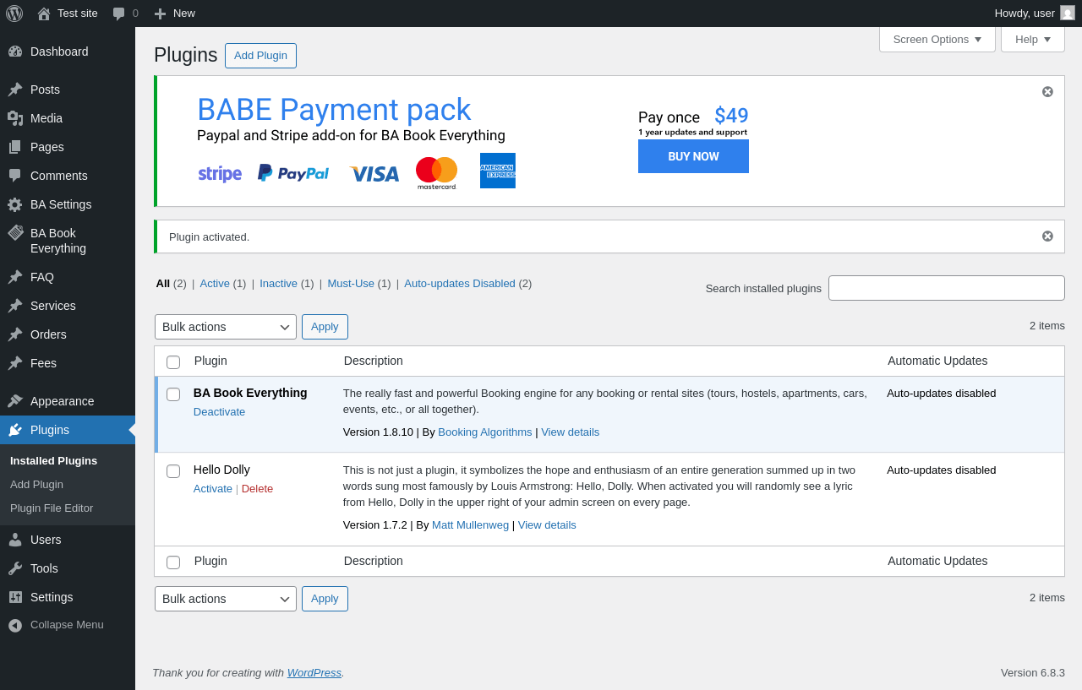Click the Services pushpin icon
The image size is (1082, 690).
coord(15,306)
